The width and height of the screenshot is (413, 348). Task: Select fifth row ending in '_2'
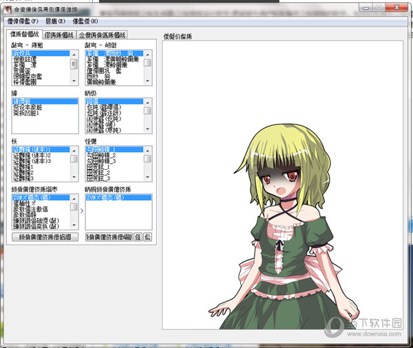pyautogui.click(x=114, y=173)
